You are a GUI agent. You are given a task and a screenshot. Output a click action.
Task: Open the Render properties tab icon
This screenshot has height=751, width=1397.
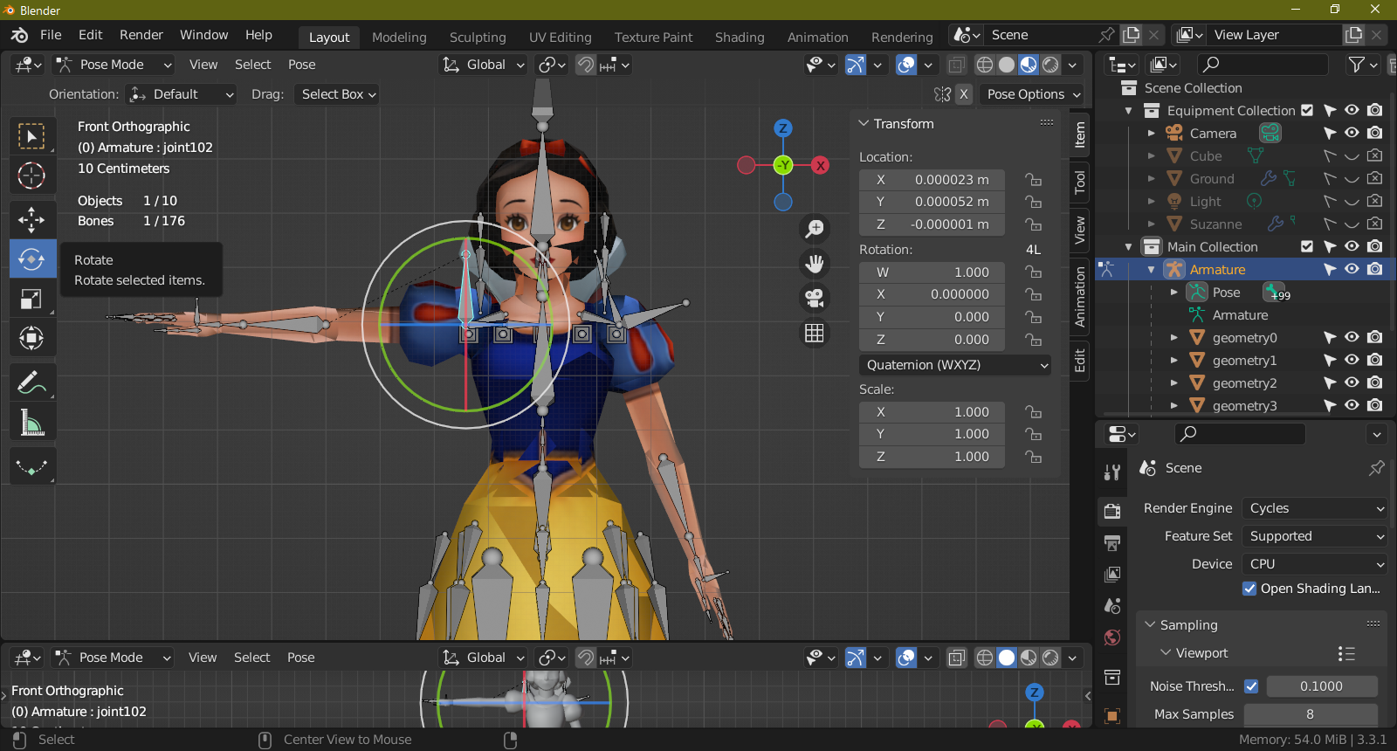(x=1112, y=512)
